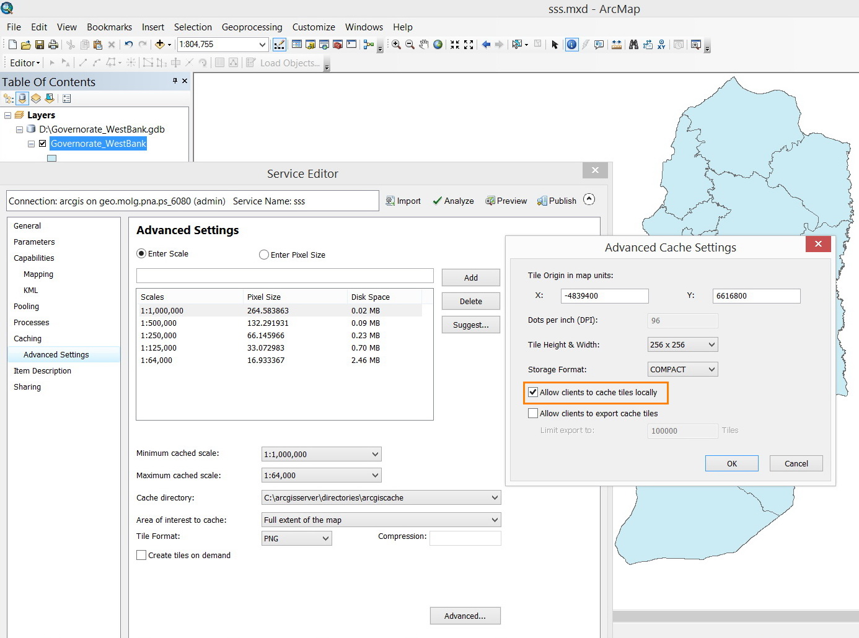Open the Bookmarks menu

pos(109,27)
